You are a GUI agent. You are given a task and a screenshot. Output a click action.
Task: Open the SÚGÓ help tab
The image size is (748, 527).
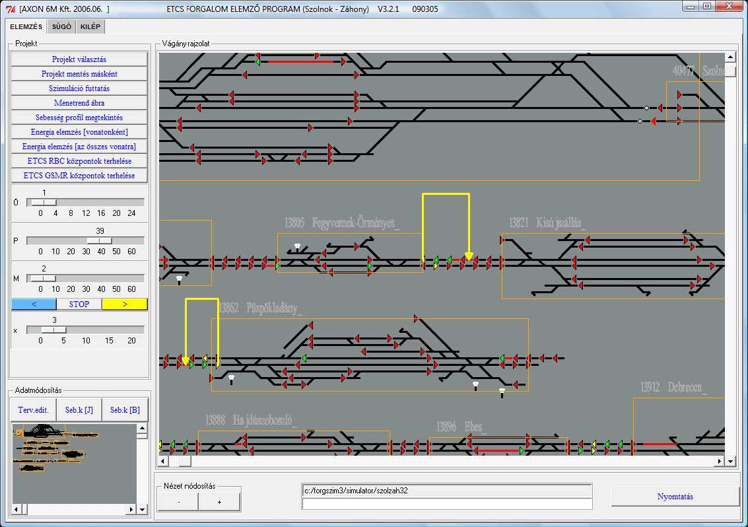point(61,27)
